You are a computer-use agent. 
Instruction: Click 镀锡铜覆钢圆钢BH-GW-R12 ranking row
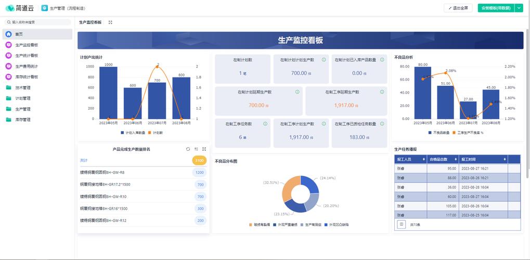[144, 220]
